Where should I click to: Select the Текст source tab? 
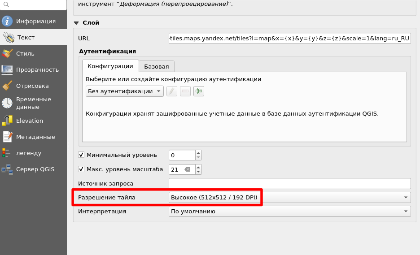click(x=33, y=38)
